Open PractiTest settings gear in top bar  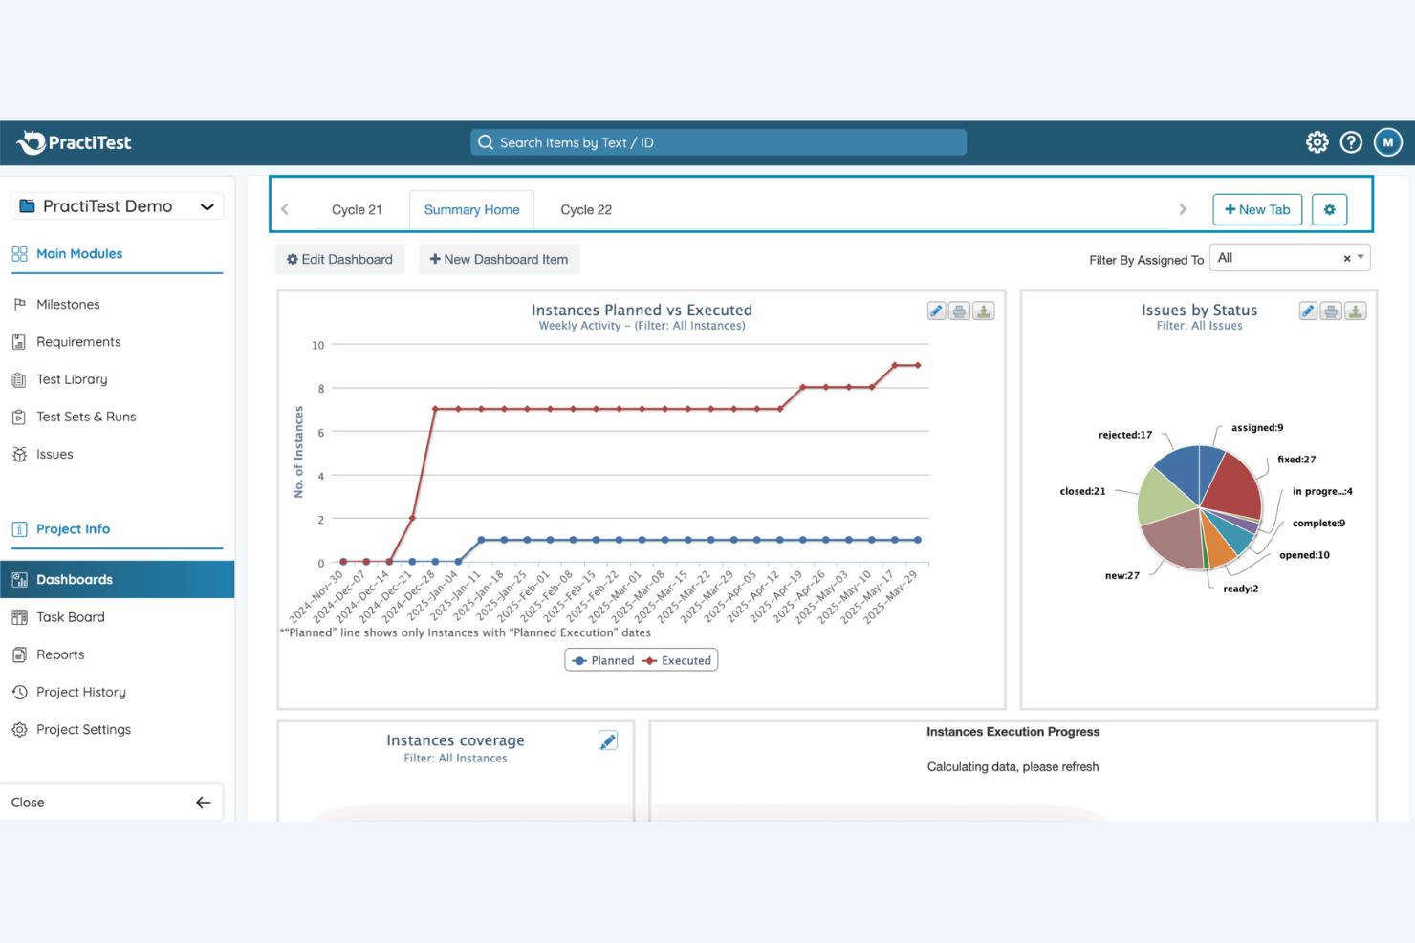click(1317, 141)
